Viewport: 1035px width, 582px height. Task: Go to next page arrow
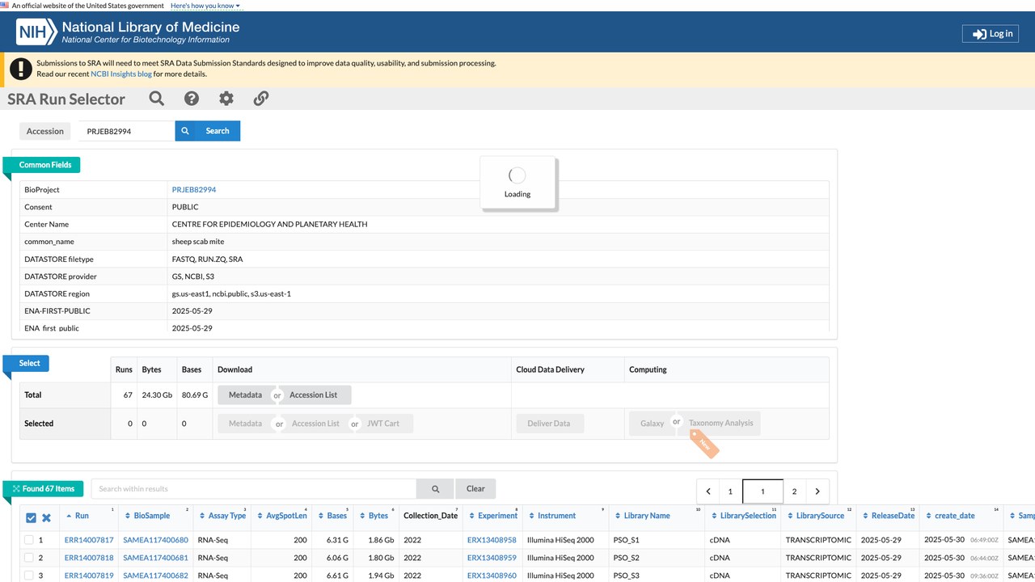coord(817,491)
